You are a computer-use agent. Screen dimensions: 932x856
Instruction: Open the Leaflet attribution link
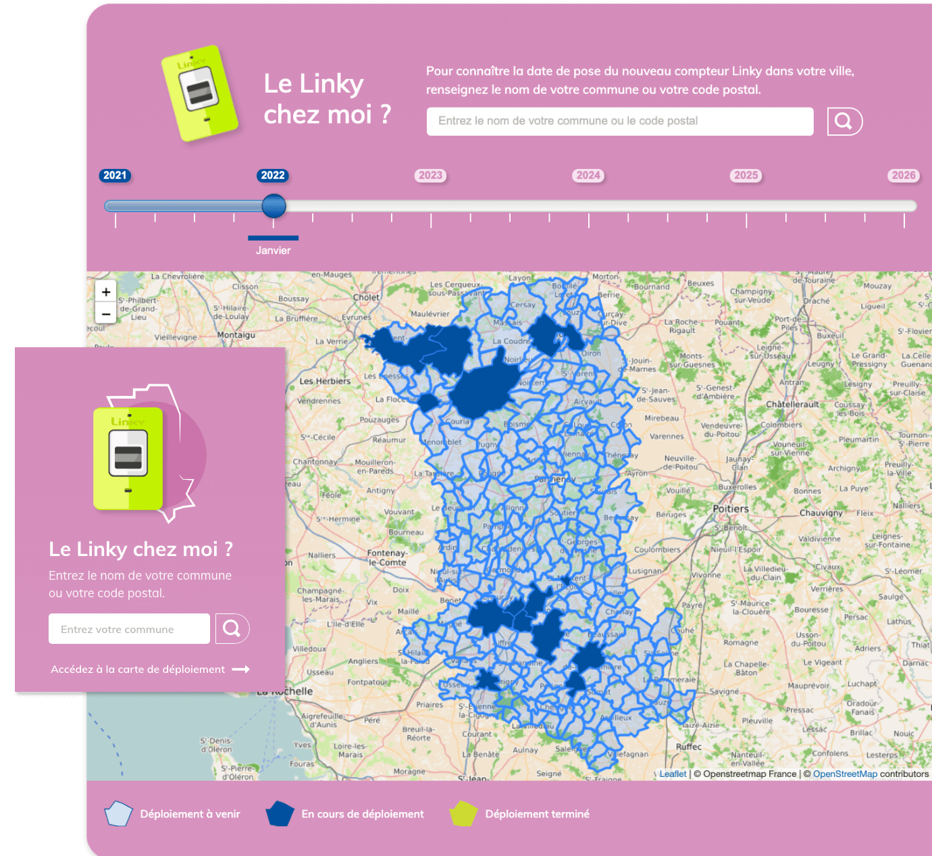click(673, 774)
